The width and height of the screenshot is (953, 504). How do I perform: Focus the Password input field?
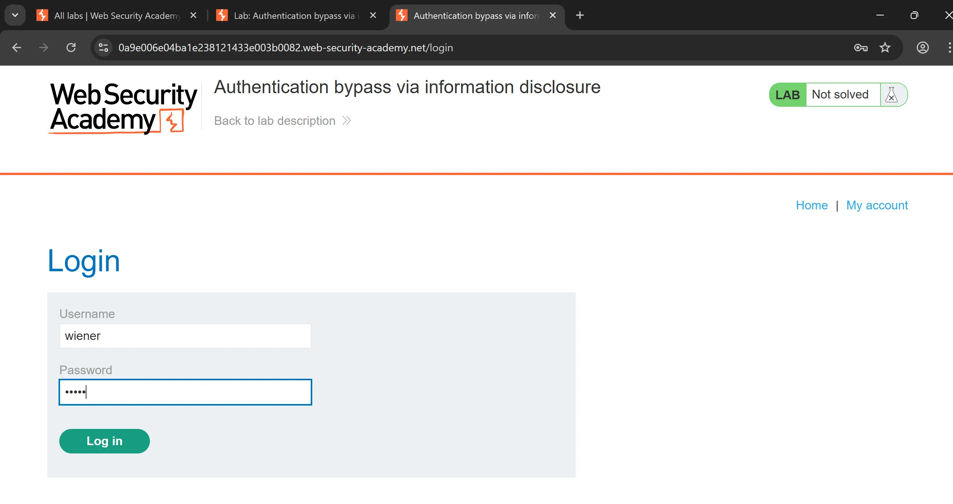pyautogui.click(x=185, y=392)
